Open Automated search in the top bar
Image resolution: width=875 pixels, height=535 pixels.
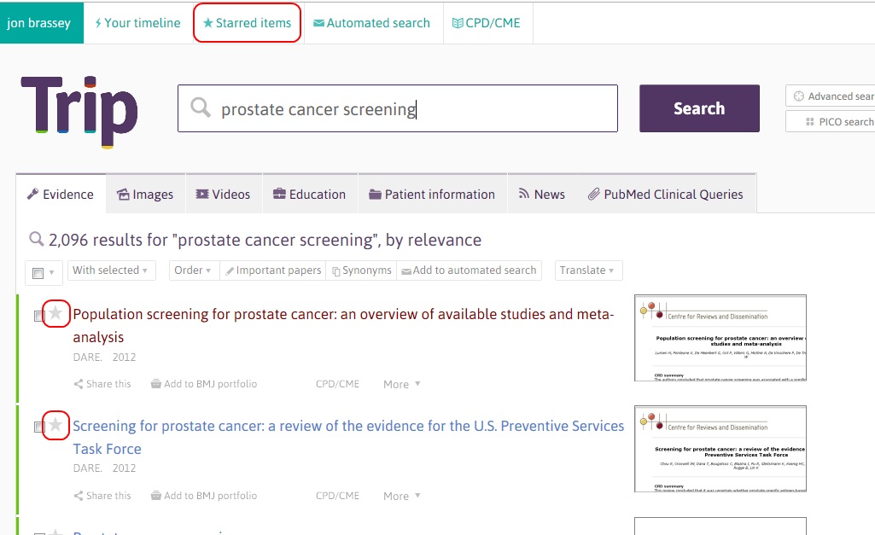coord(371,23)
